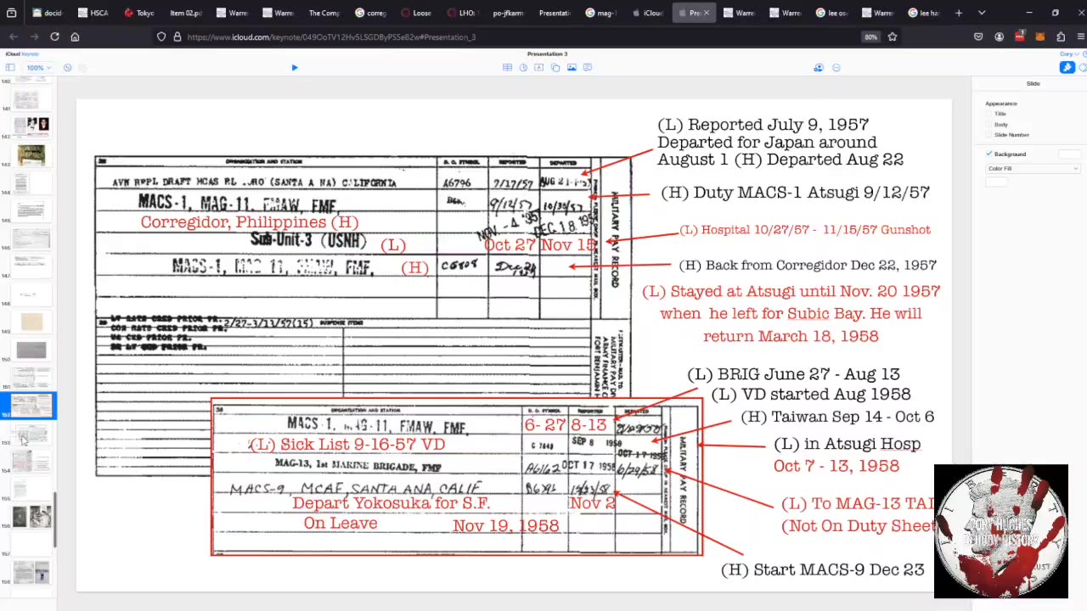The width and height of the screenshot is (1087, 611).
Task: Open the Pocket save icon in browser toolbar
Action: pos(978,36)
